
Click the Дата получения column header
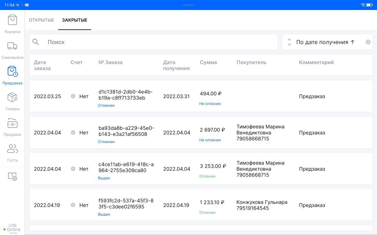tap(176, 65)
